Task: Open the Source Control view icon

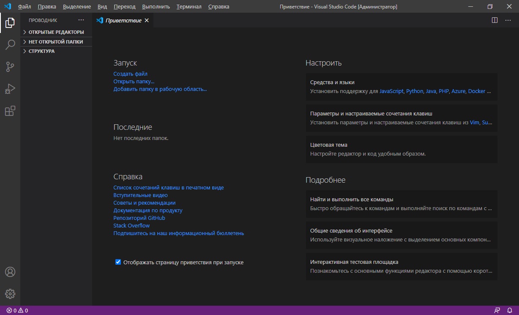Action: click(x=10, y=67)
